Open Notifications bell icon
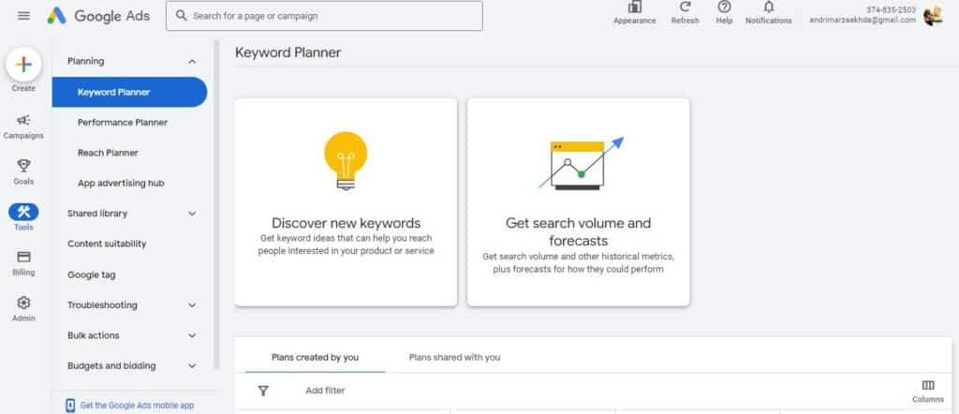Viewport: 959px width, 414px height. (769, 7)
